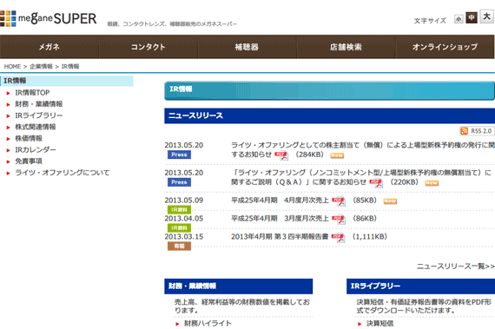Open 財務・業績情報 in sidebar
The image size is (495, 329).
coord(39,104)
